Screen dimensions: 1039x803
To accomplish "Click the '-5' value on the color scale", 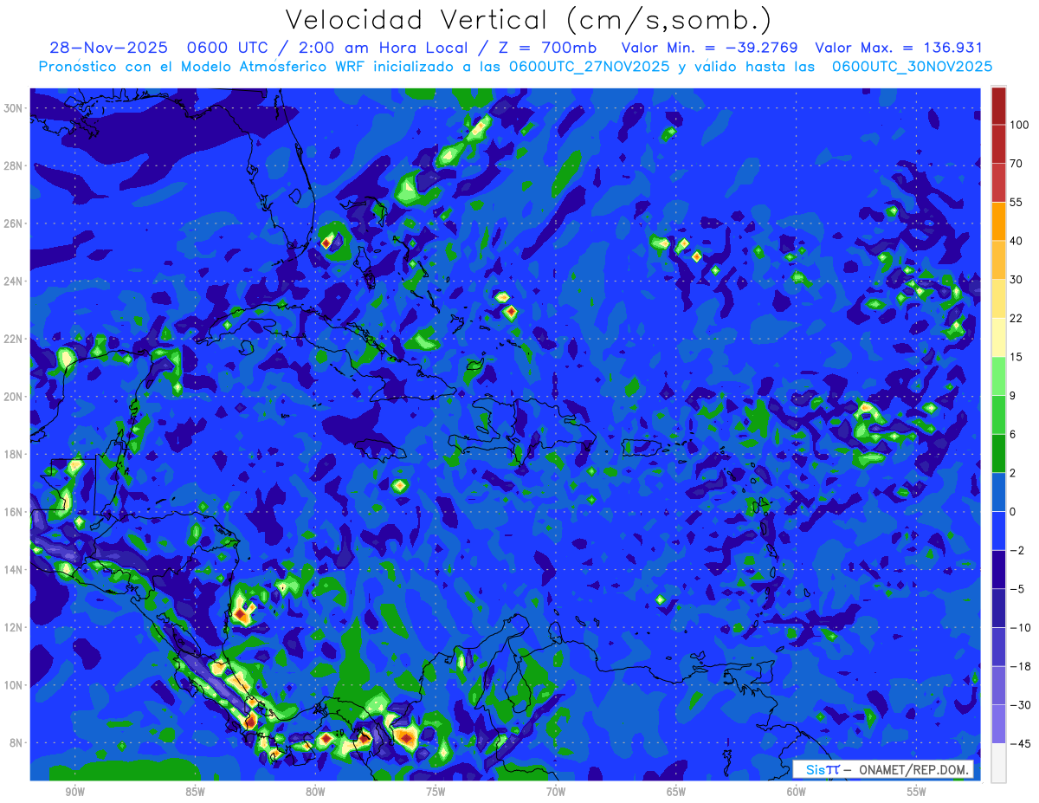I will click(1016, 589).
